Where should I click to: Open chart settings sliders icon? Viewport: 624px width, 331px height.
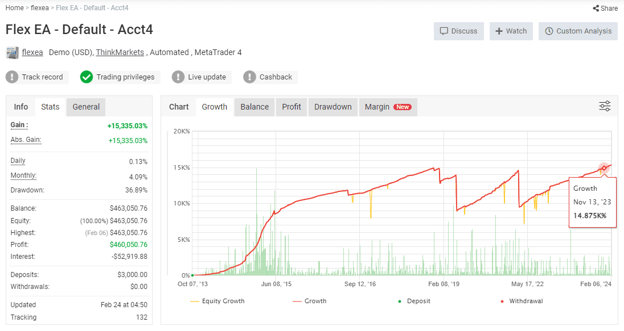[605, 106]
